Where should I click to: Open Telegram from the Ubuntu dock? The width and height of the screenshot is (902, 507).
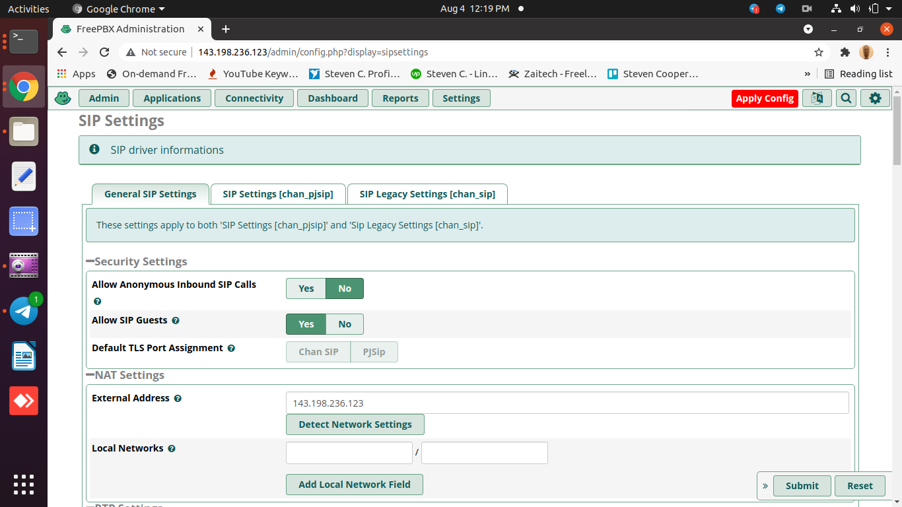click(24, 311)
